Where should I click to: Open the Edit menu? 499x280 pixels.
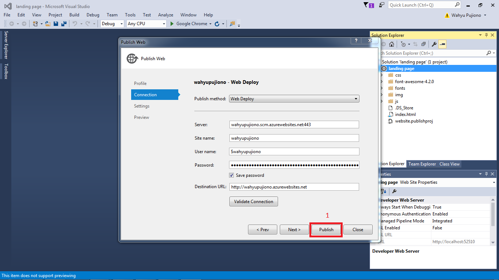tap(21, 15)
